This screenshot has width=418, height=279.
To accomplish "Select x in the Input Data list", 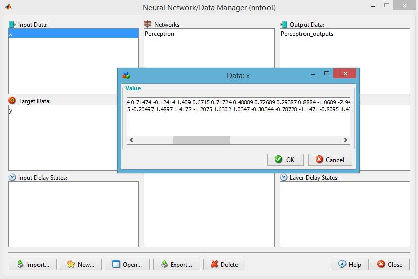I will [73, 33].
